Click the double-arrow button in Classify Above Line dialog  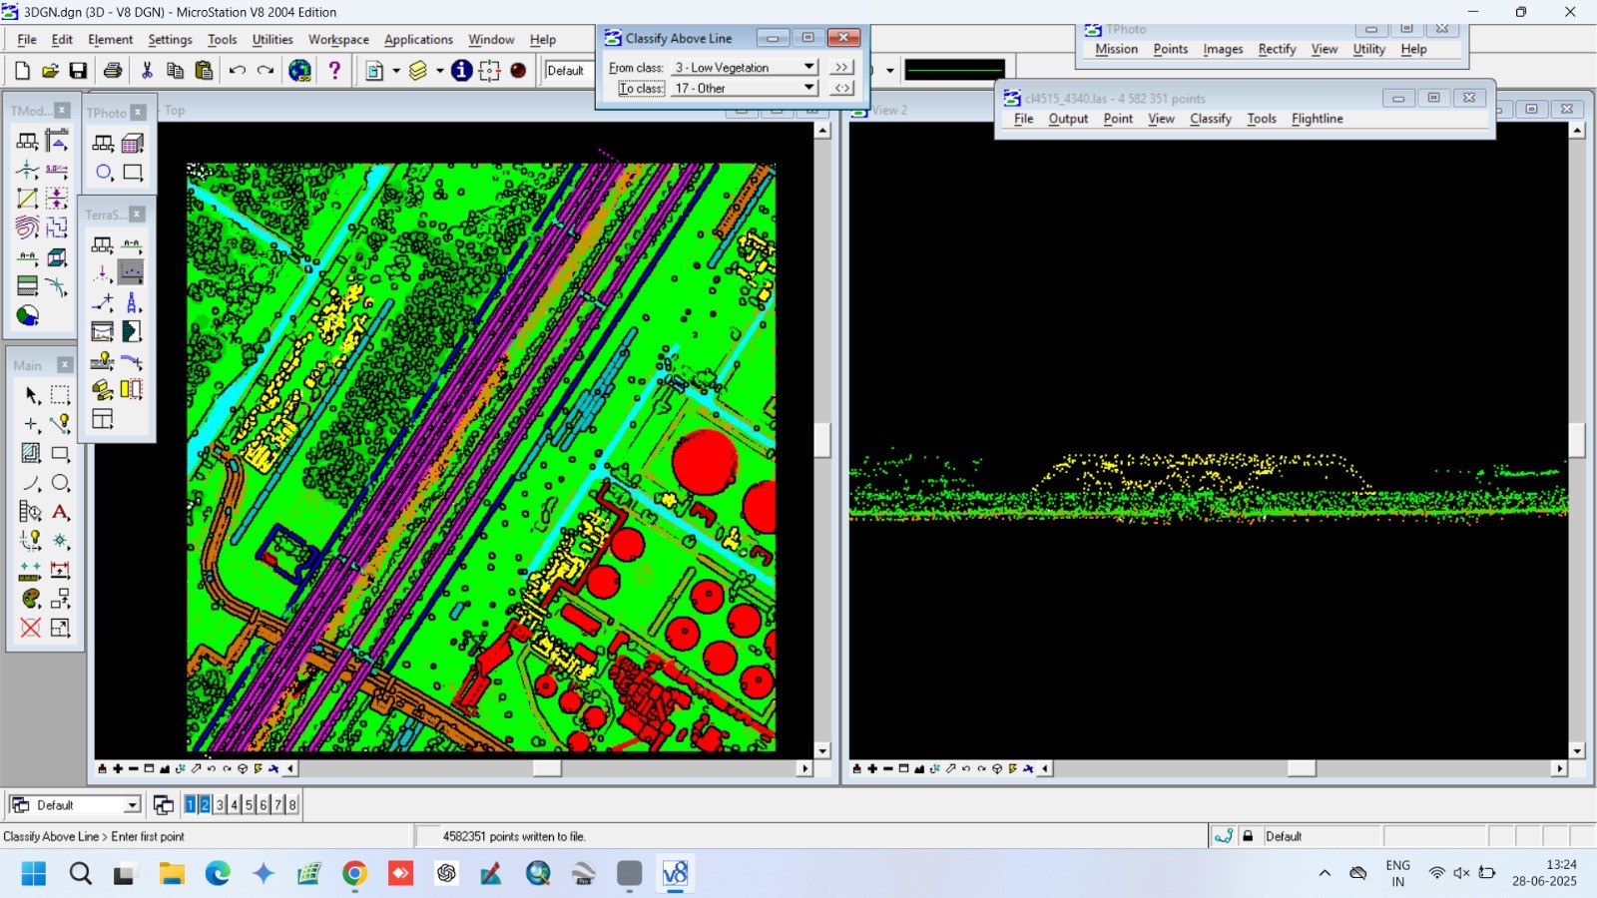[841, 67]
